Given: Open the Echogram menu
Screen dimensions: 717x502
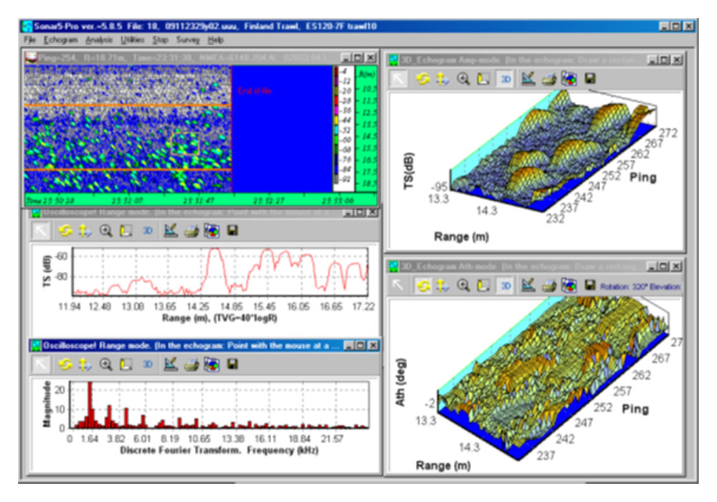Looking at the screenshot, I should [60, 41].
